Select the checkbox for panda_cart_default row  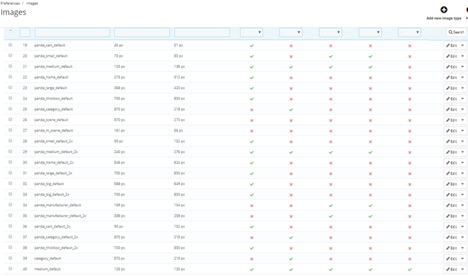click(10, 45)
